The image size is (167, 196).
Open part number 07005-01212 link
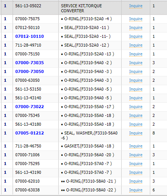29,133
